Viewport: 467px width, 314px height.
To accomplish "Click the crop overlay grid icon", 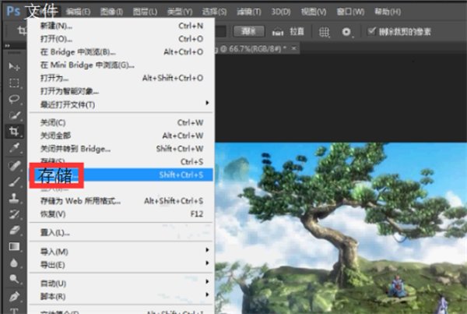I will 325,31.
